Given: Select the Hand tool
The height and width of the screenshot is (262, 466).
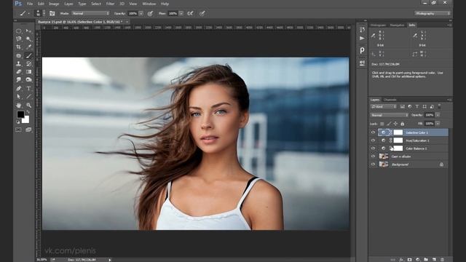Looking at the screenshot, I should (x=18, y=105).
